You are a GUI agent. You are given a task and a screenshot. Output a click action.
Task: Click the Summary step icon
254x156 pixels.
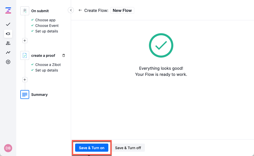click(x=25, y=94)
